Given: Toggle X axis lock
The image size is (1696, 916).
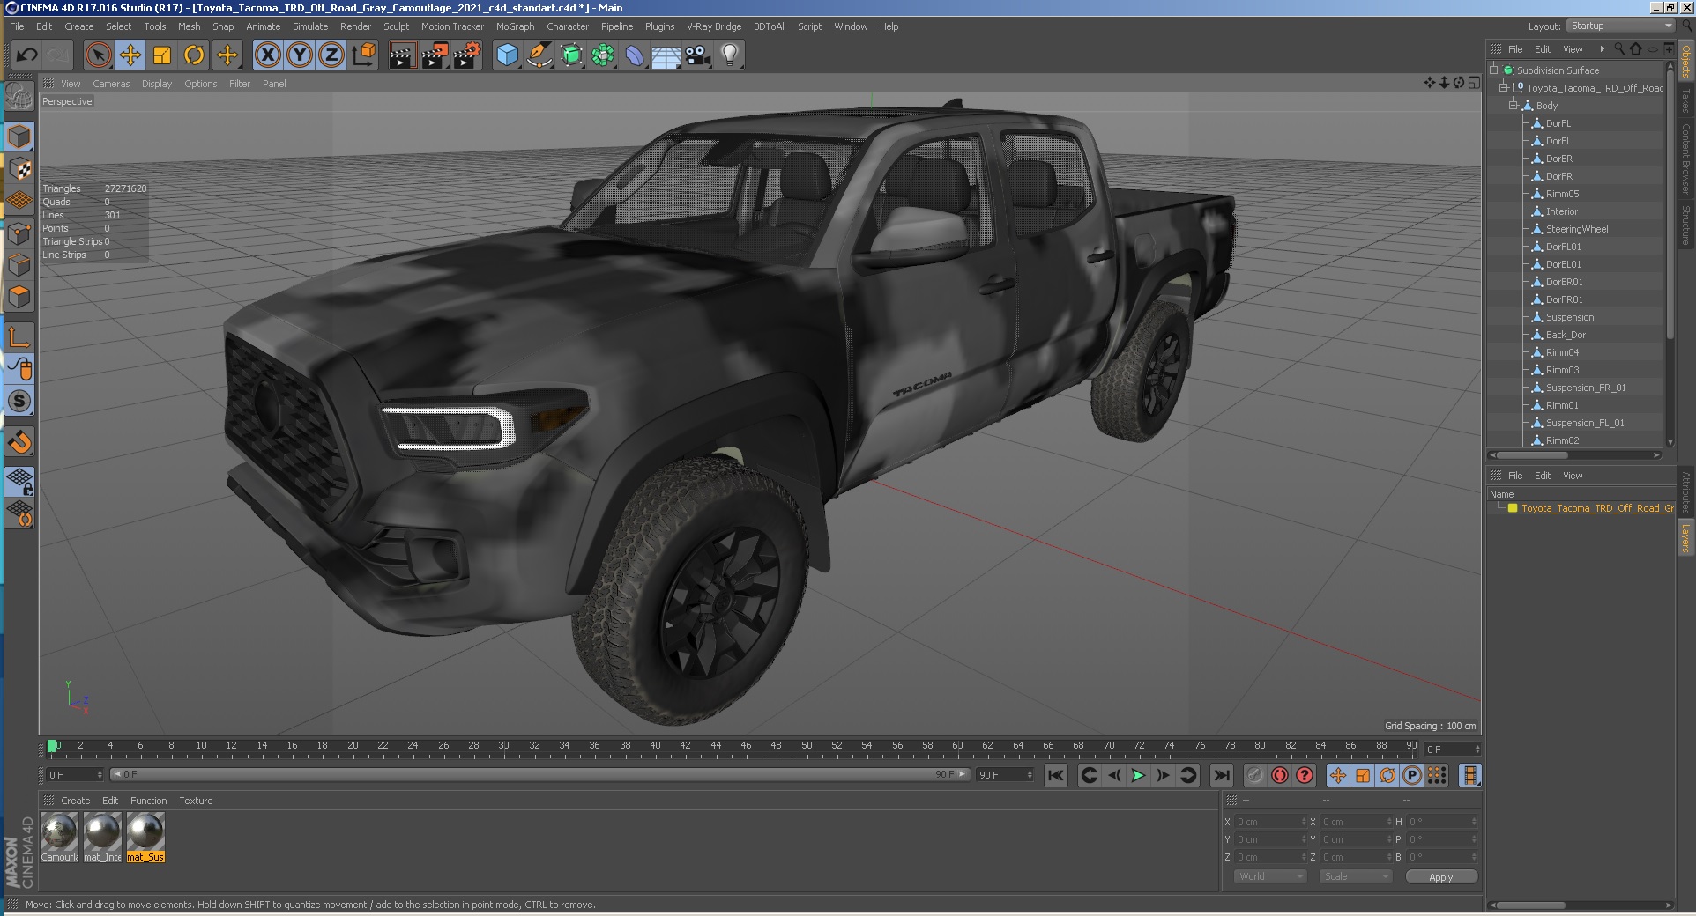Looking at the screenshot, I should (x=268, y=55).
